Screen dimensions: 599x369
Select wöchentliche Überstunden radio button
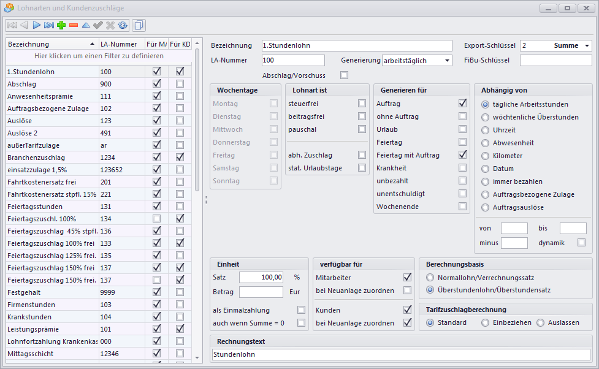[485, 117]
